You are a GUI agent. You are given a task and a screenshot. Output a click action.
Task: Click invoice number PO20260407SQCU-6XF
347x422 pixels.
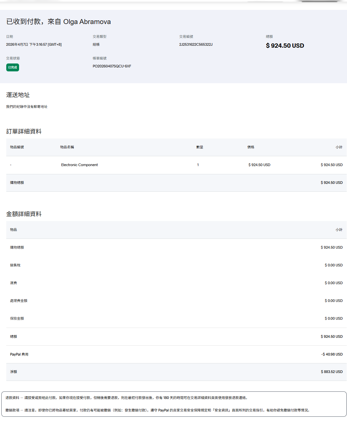[112, 66]
